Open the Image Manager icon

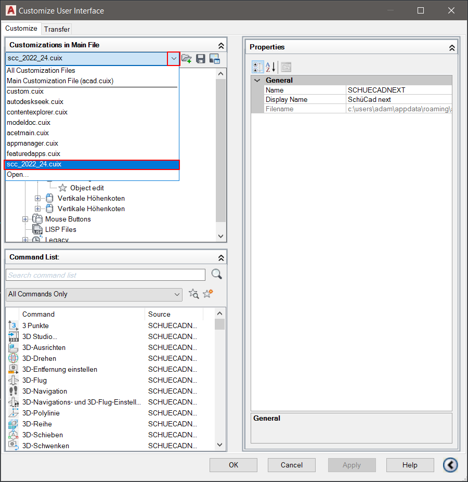[x=214, y=59]
